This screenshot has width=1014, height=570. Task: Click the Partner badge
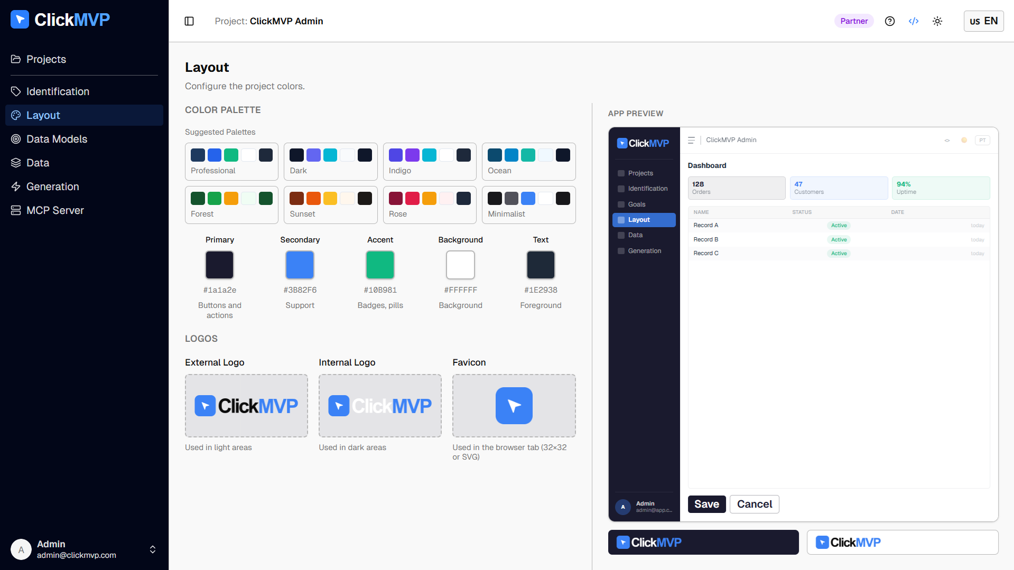point(854,21)
